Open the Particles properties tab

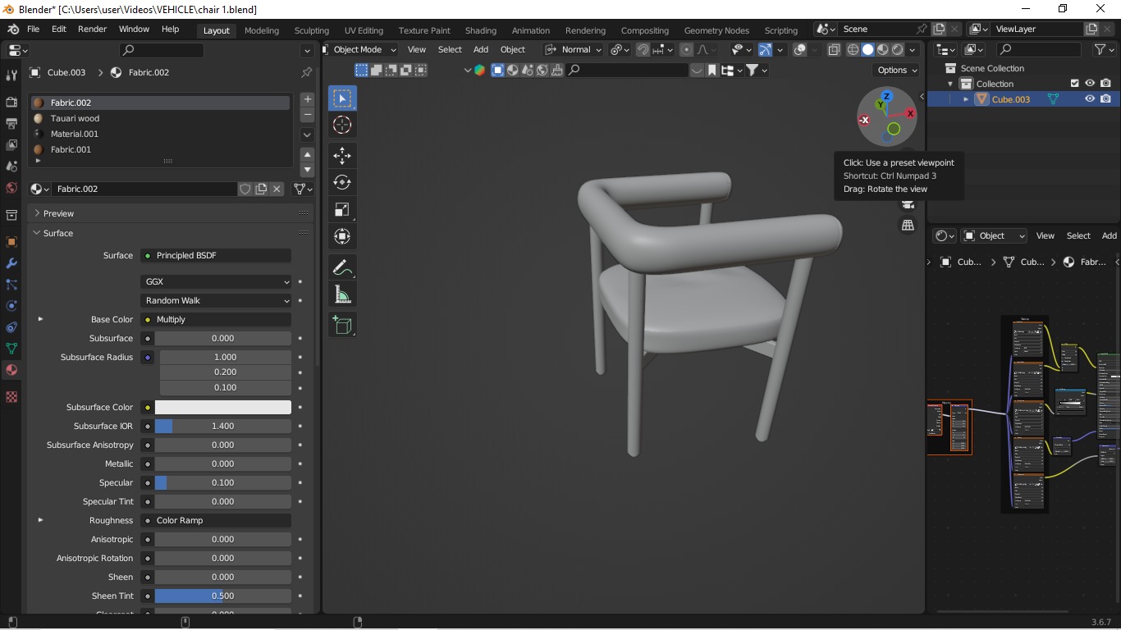11,285
